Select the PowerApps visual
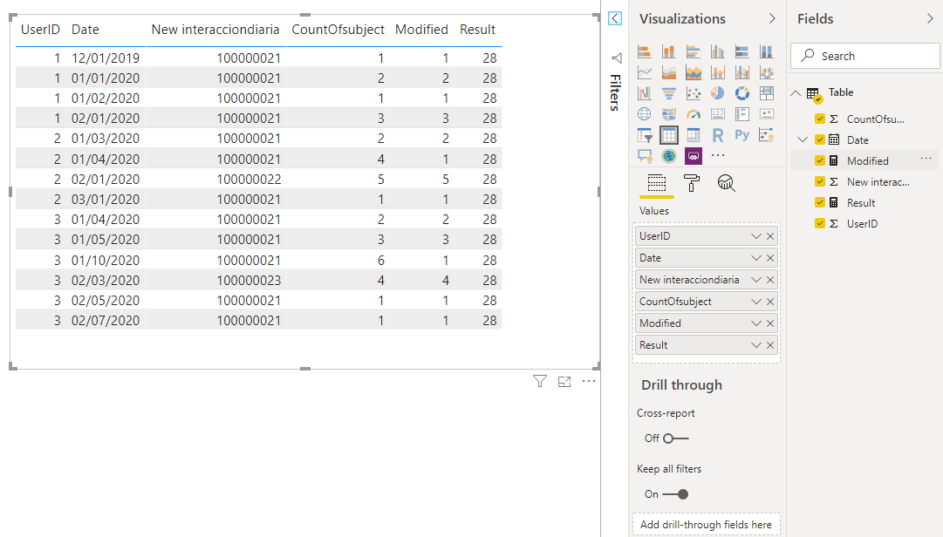Screen dimensions: 943x537 [x=694, y=156]
